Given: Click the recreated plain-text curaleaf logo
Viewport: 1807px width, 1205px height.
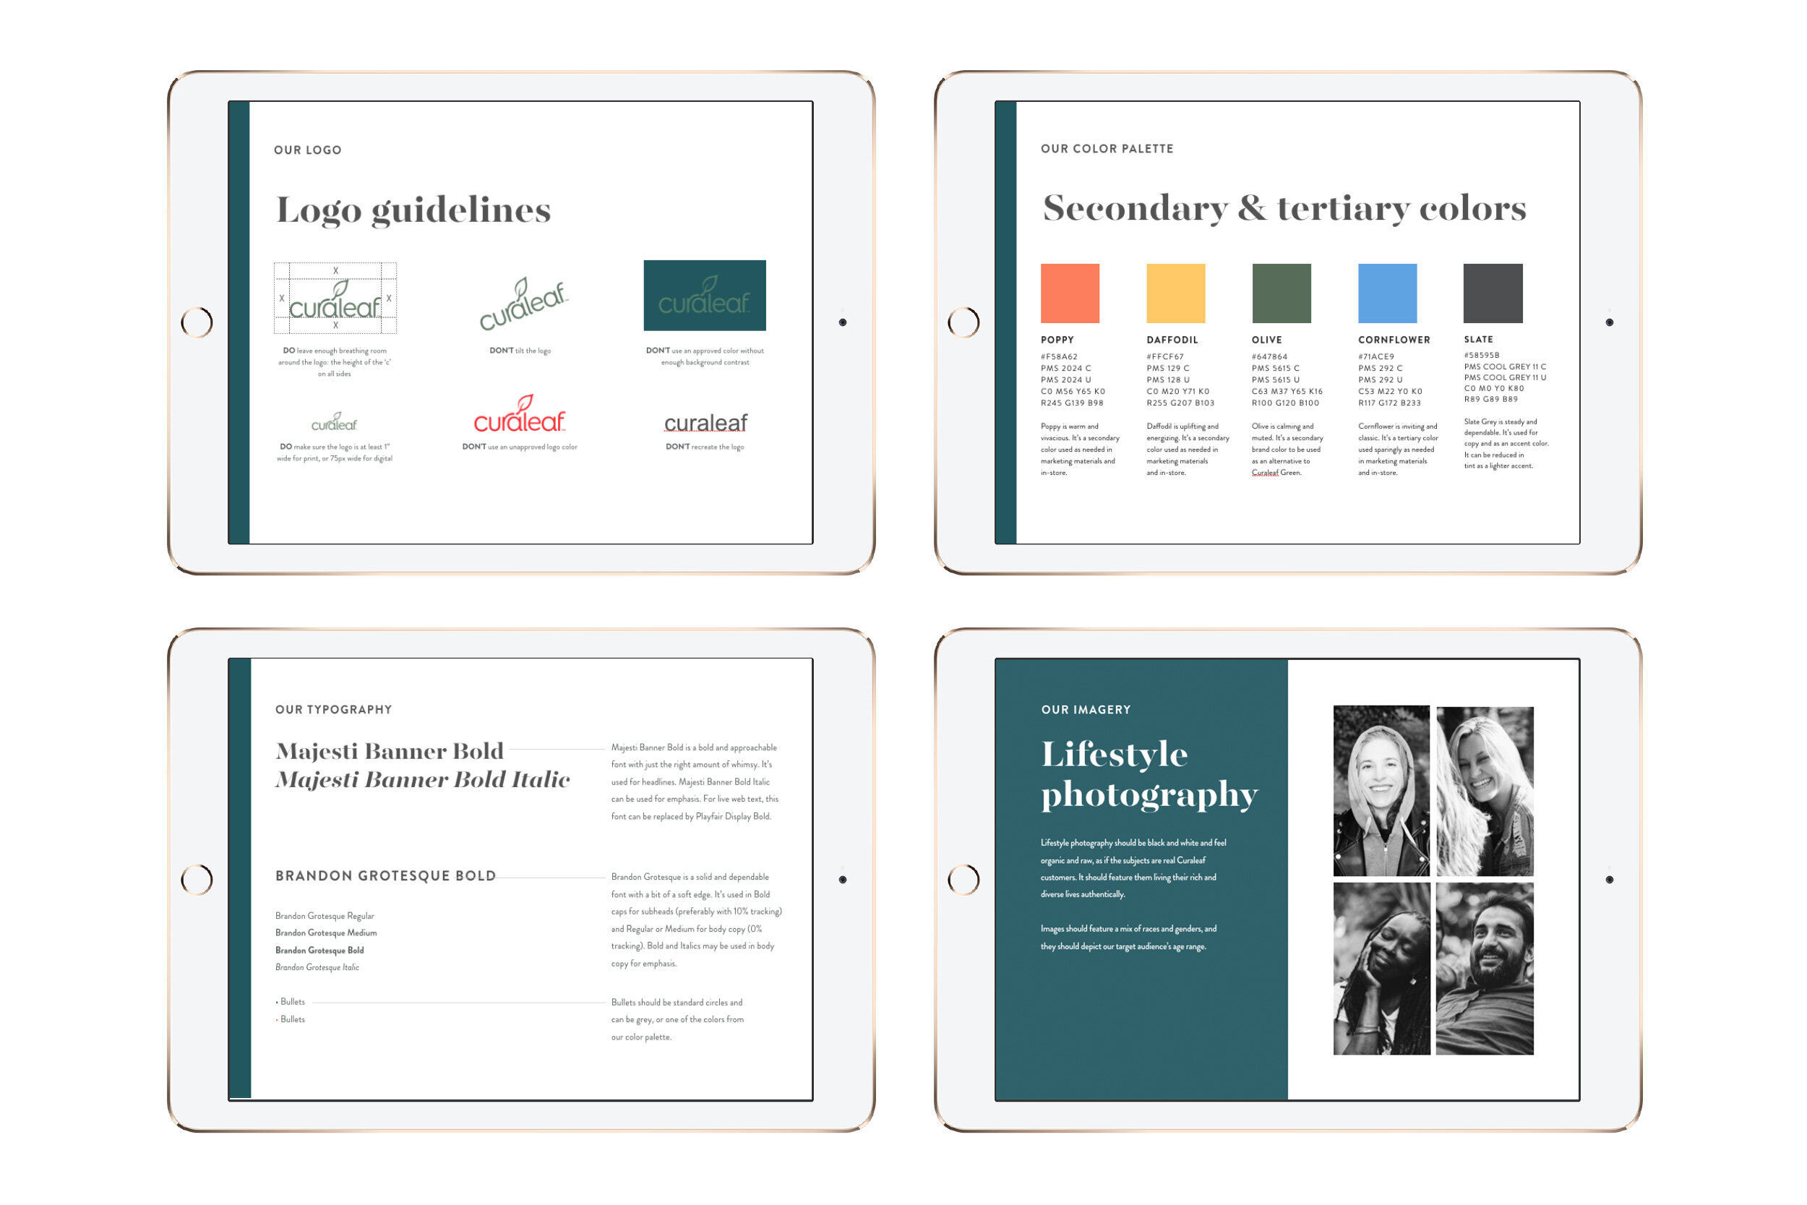Looking at the screenshot, I should coord(705,423).
